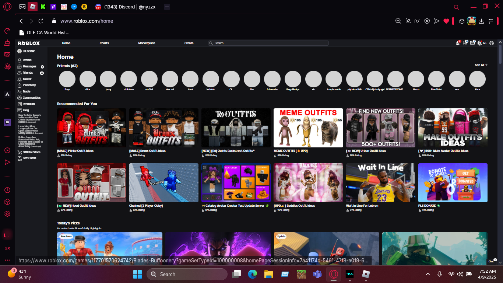The width and height of the screenshot is (503, 283).
Task: Click the browser address bar
Action: (221, 21)
